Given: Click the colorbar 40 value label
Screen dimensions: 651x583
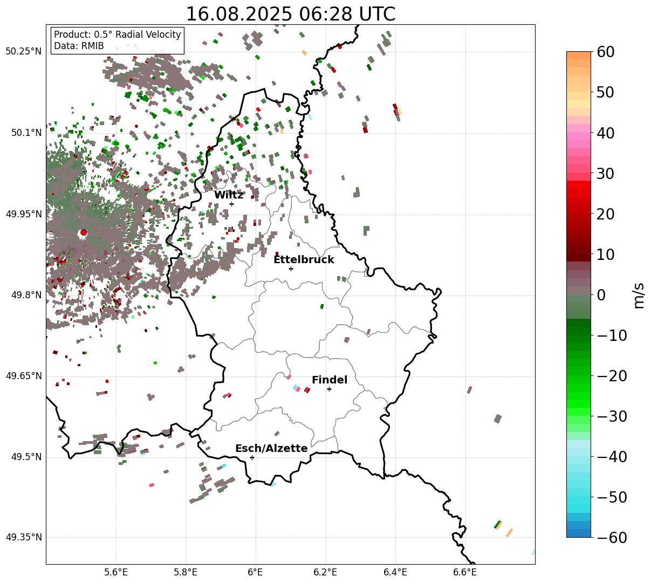Looking at the screenshot, I should 606,133.
